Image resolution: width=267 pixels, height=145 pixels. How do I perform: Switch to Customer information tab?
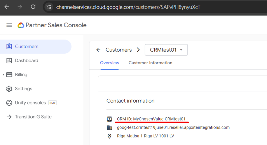tap(150, 63)
